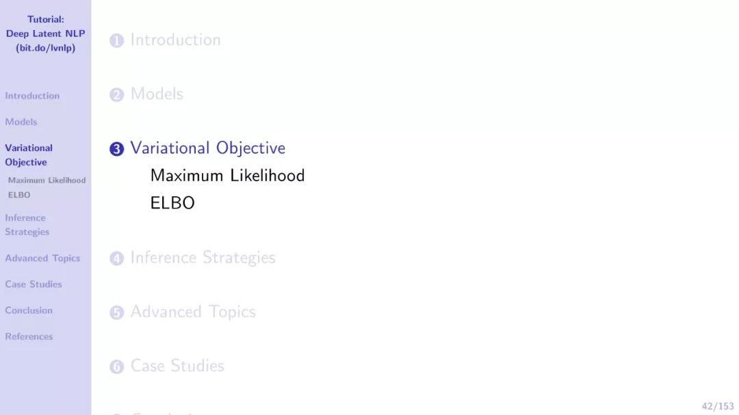
Task: Open Inference Strategies in the sidebar
Action: [x=27, y=225]
